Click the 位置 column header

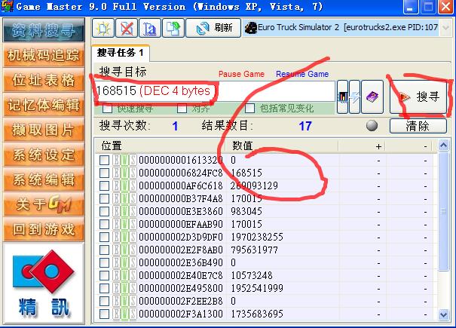(161, 146)
